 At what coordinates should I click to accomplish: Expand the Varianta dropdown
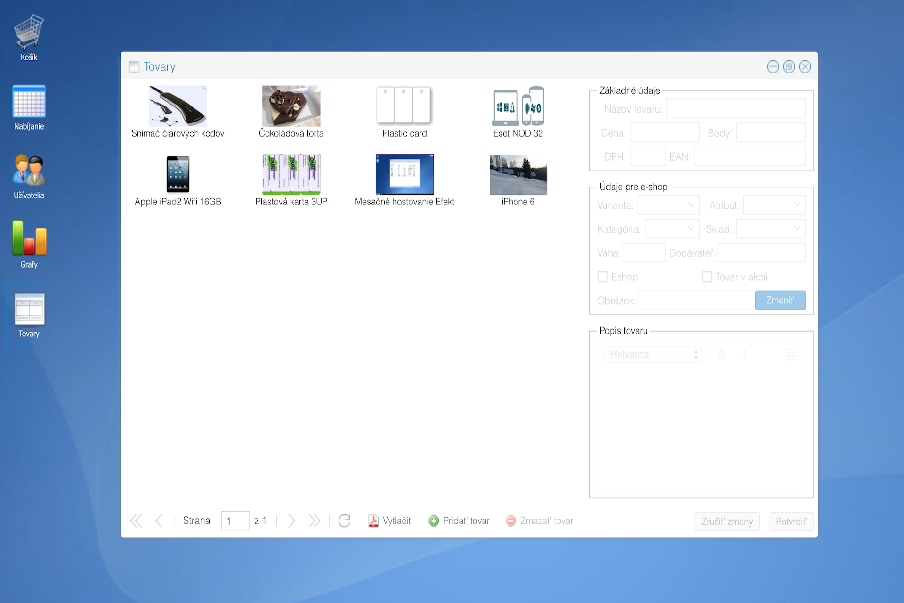coord(668,205)
